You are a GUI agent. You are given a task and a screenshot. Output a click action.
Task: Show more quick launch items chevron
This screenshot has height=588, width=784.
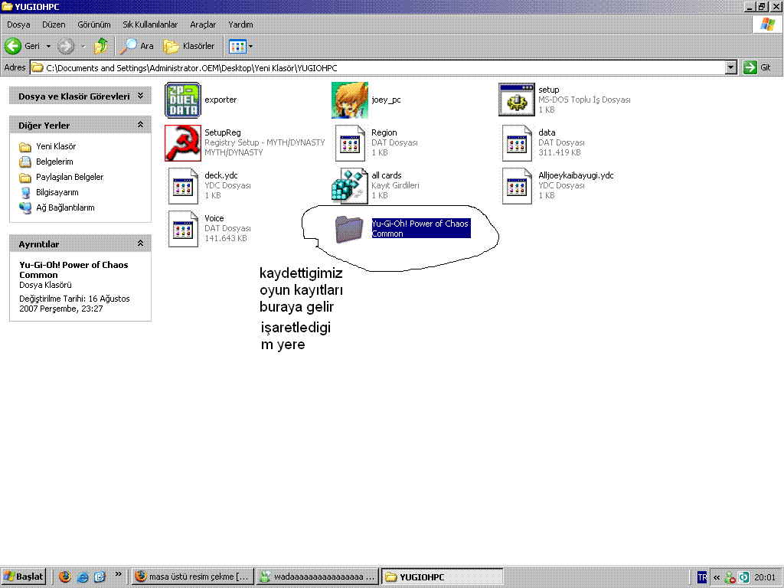tap(119, 574)
